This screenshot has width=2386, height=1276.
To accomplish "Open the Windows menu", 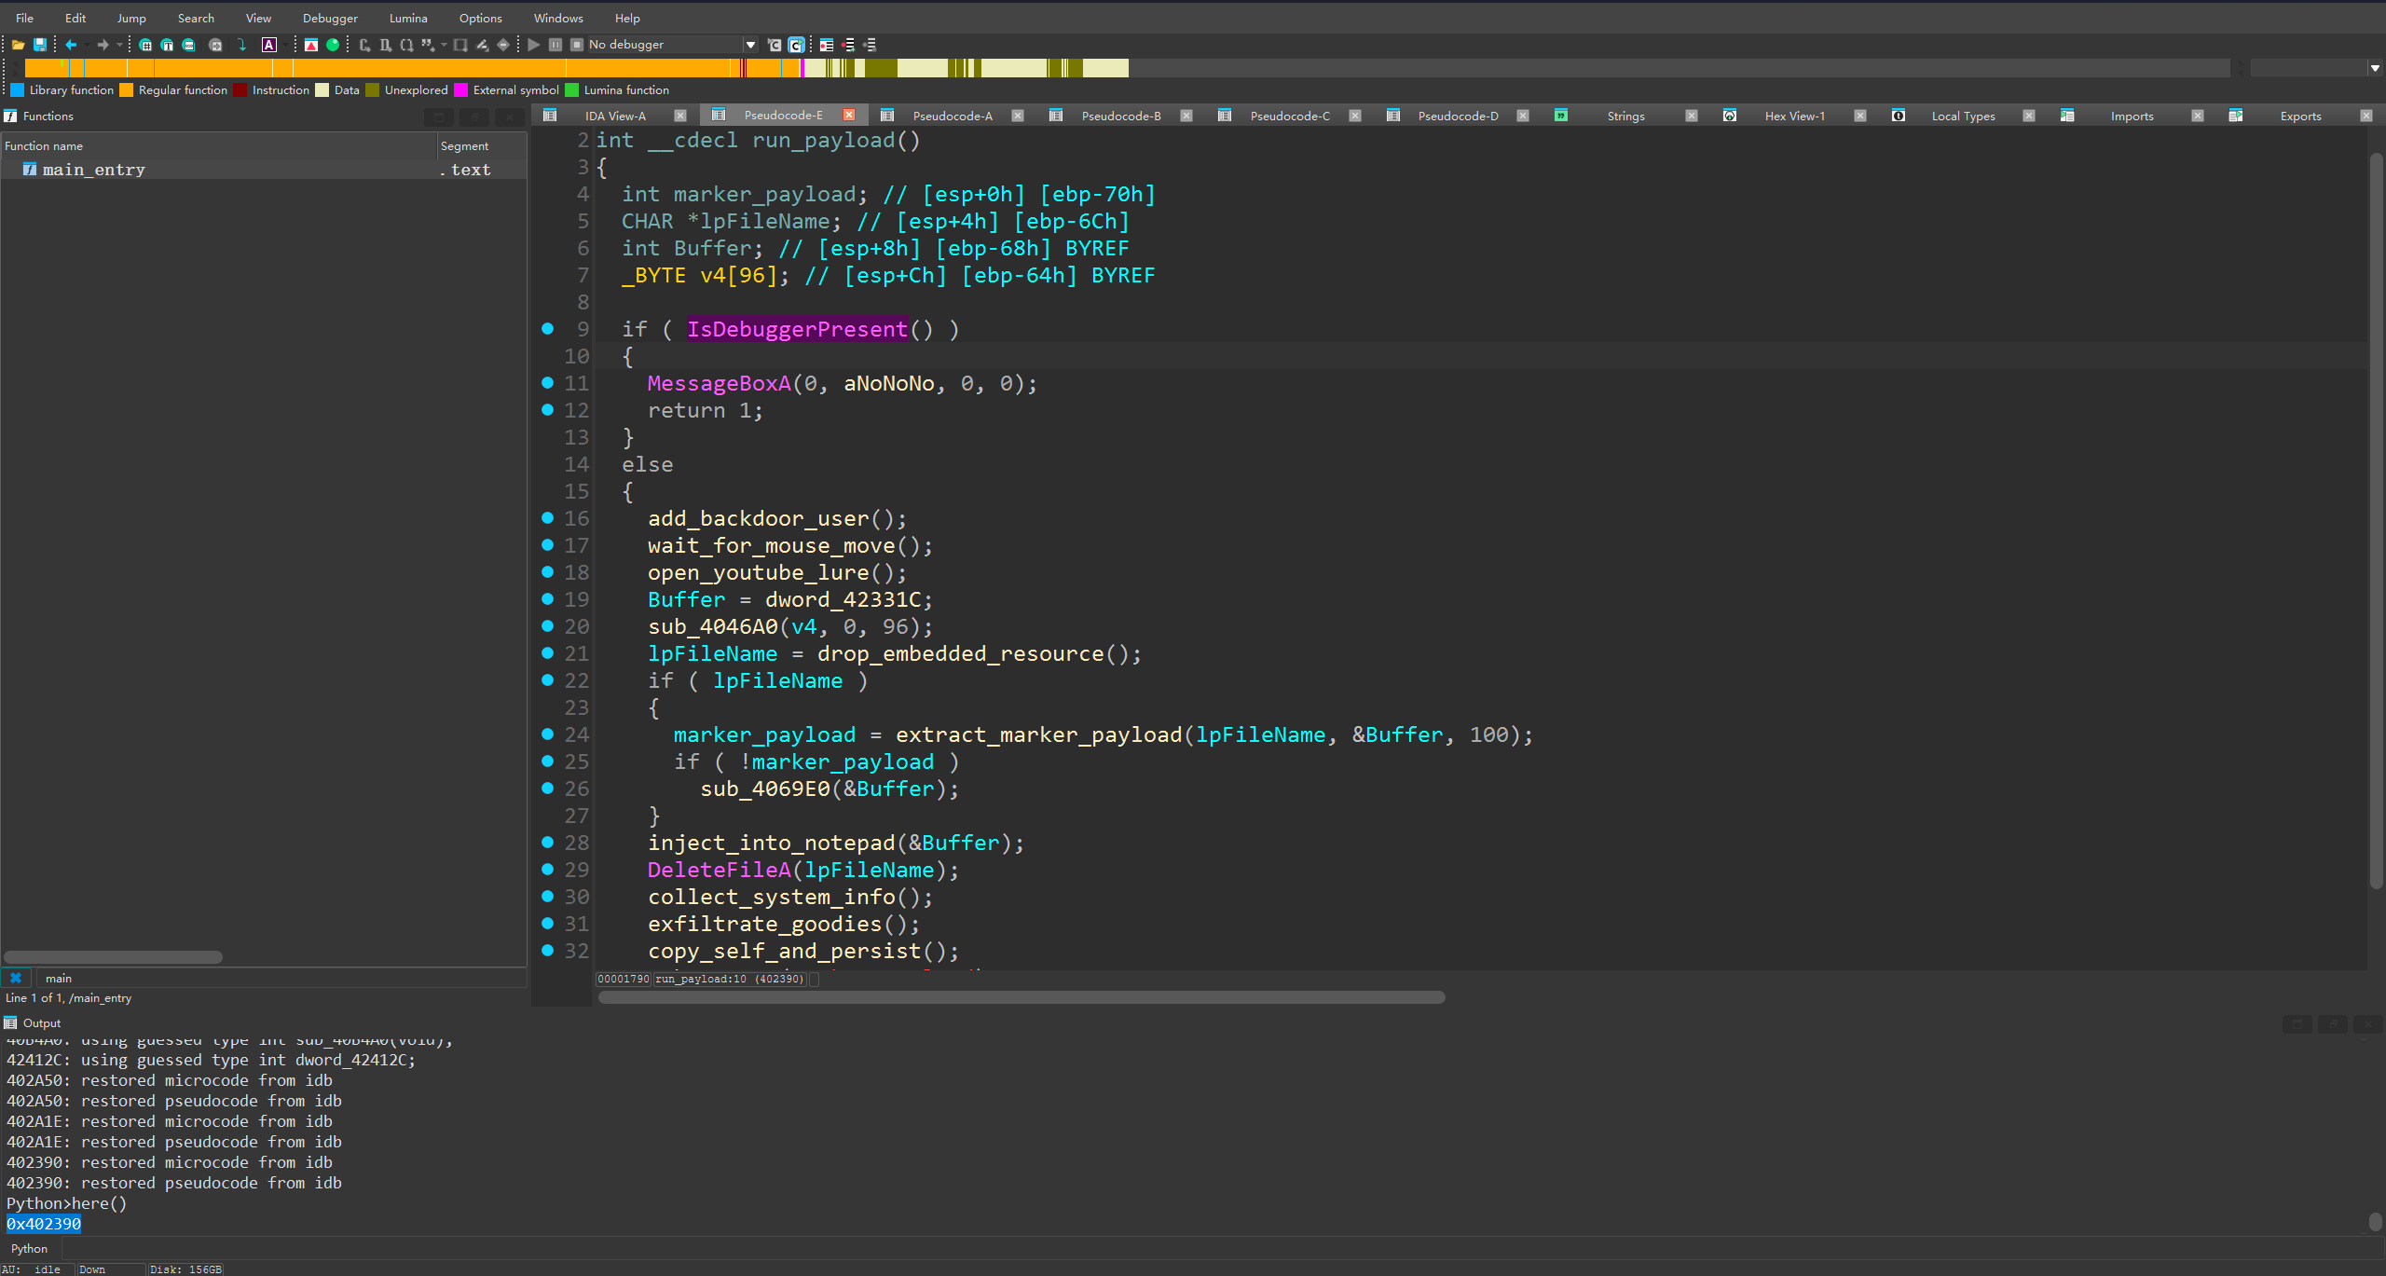I will [558, 18].
